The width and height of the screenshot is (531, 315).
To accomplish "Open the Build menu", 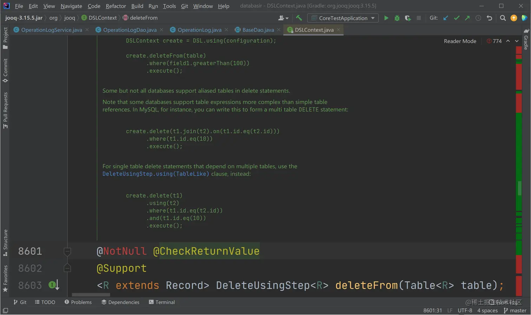I will [x=137, y=6].
